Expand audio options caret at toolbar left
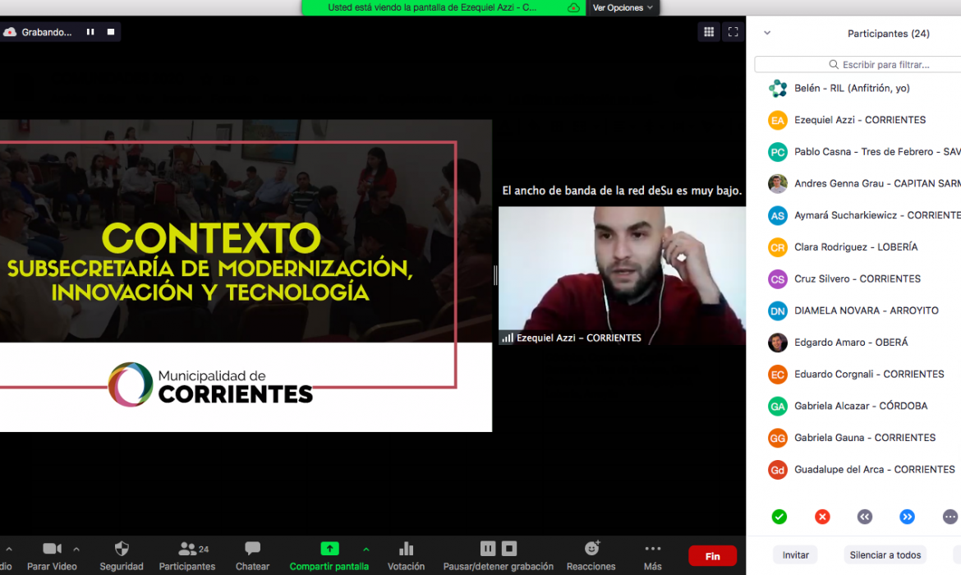Viewport: 961px width, 575px height. coord(8,550)
